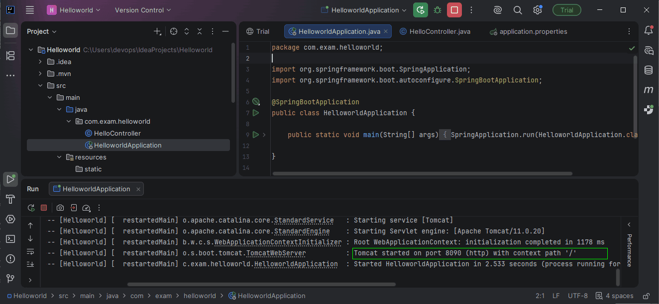659x304 pixels.
Task: Expand the .mvn folder in the project tree
Action: tap(41, 74)
